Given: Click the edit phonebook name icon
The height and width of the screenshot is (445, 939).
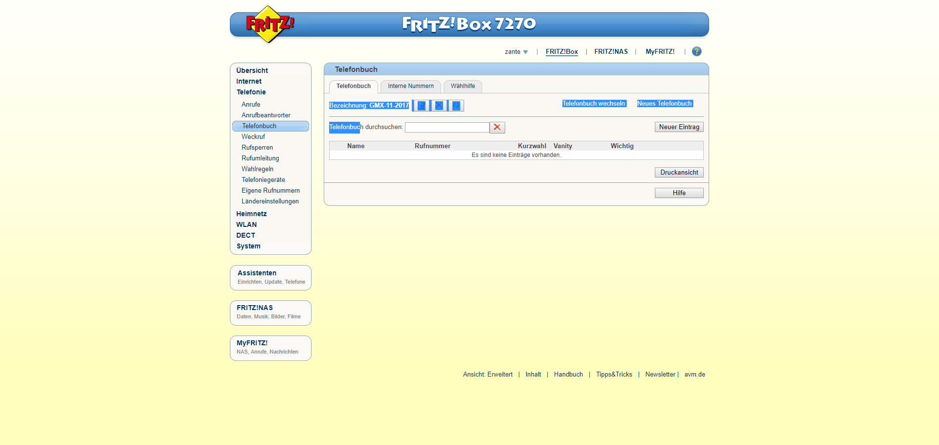Looking at the screenshot, I should [x=421, y=106].
